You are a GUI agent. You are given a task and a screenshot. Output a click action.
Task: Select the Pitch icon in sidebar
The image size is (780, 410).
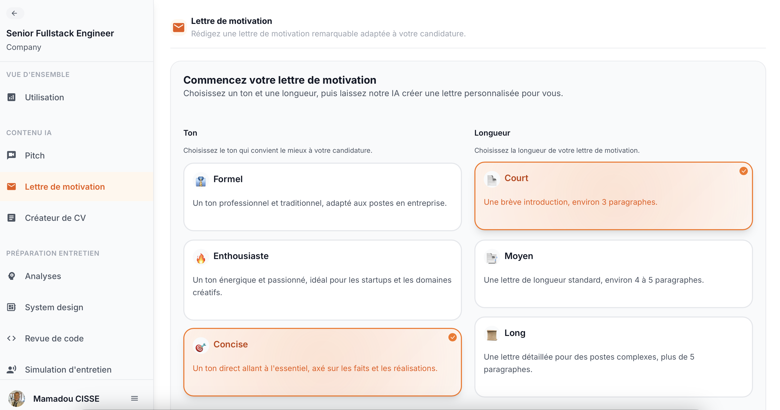point(12,155)
